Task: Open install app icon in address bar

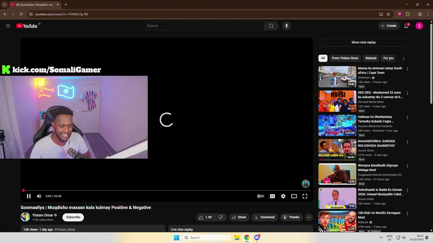Action: tap(381, 14)
